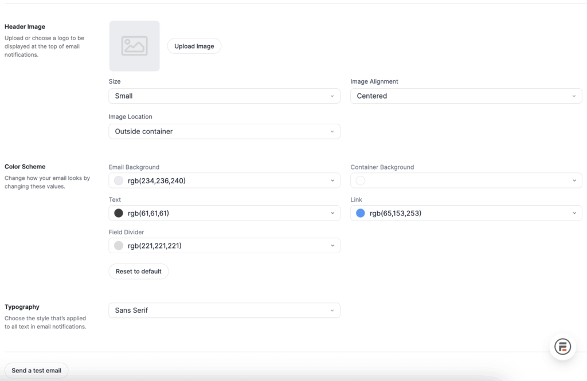The width and height of the screenshot is (587, 381).
Task: Click the Link color swatch
Action: 361,213
